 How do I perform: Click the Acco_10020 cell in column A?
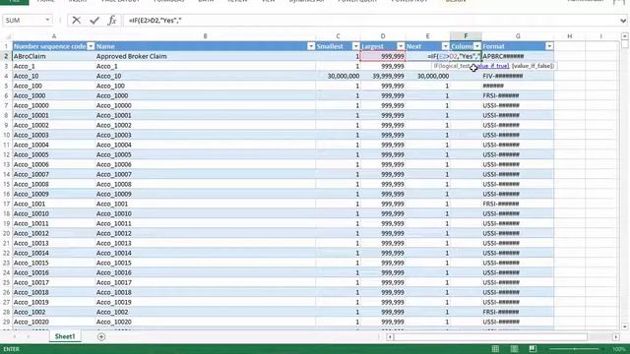tap(54, 322)
